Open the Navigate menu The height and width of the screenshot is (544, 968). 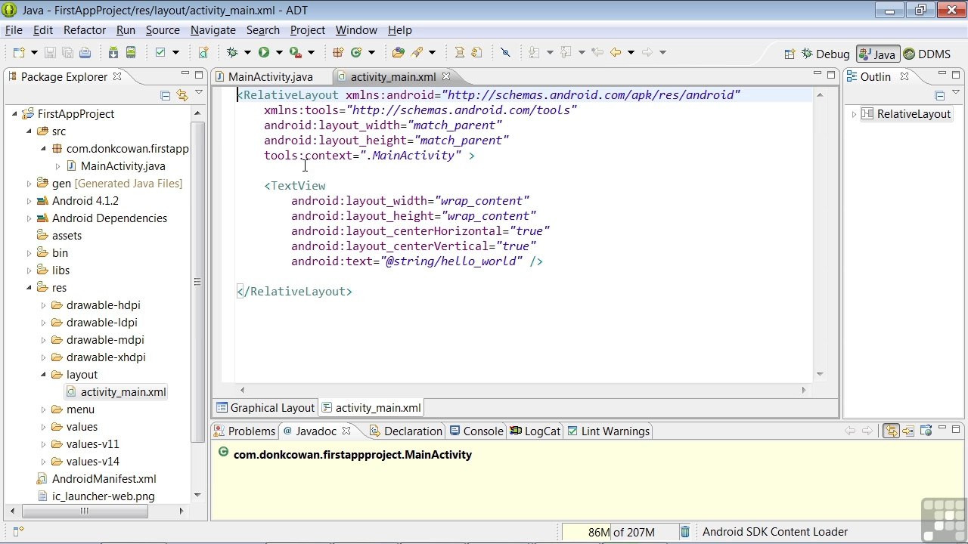(213, 30)
